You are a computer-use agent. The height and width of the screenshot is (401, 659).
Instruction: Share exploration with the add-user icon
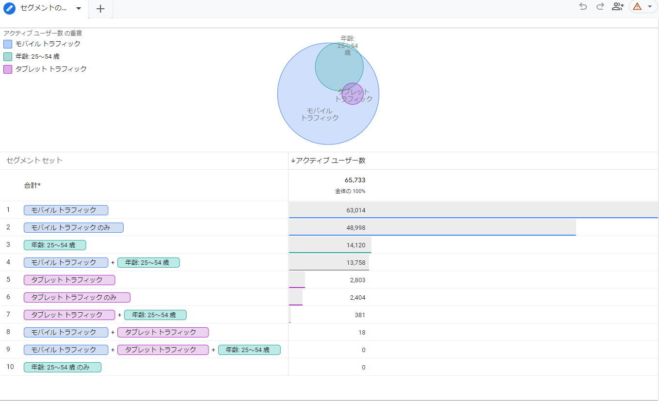pos(617,6)
